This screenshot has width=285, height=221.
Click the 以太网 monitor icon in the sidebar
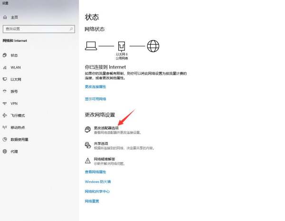[x=5, y=79]
